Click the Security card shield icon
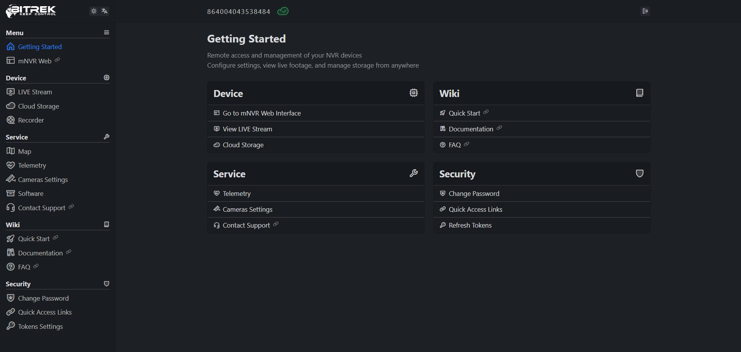The image size is (741, 352). pyautogui.click(x=639, y=173)
